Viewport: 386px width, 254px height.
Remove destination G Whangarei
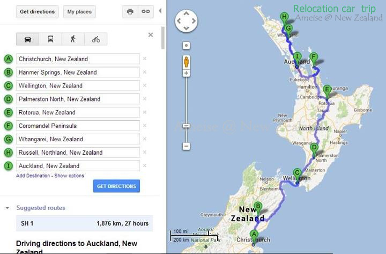coord(145,139)
